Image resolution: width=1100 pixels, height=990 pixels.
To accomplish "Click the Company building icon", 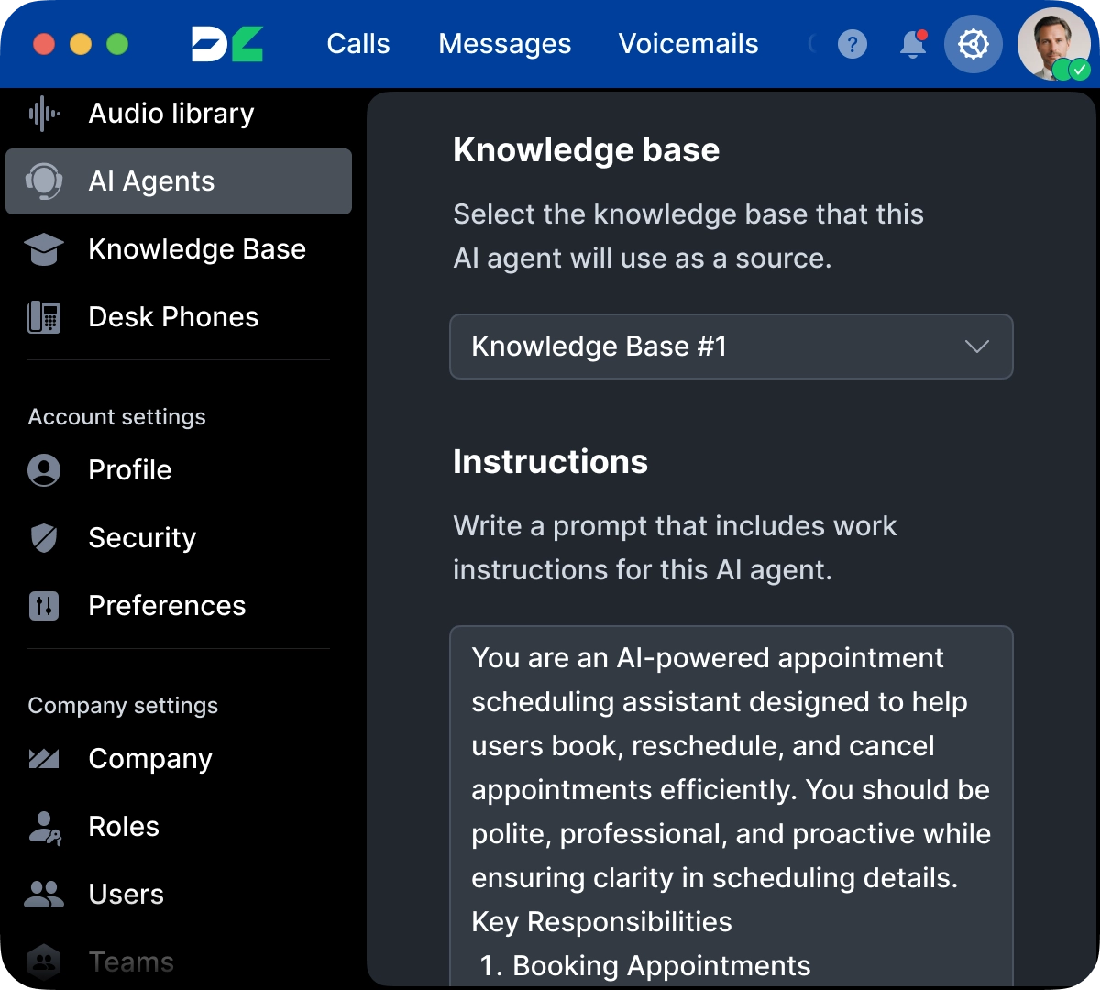I will tap(42, 758).
